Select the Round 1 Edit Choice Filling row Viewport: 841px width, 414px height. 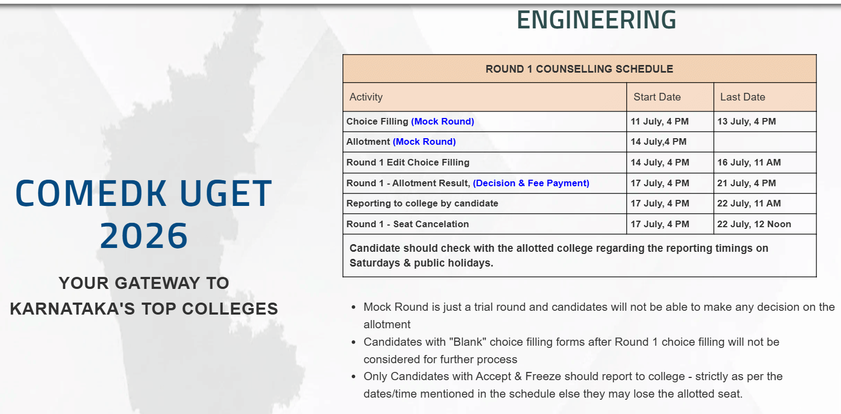(x=579, y=163)
